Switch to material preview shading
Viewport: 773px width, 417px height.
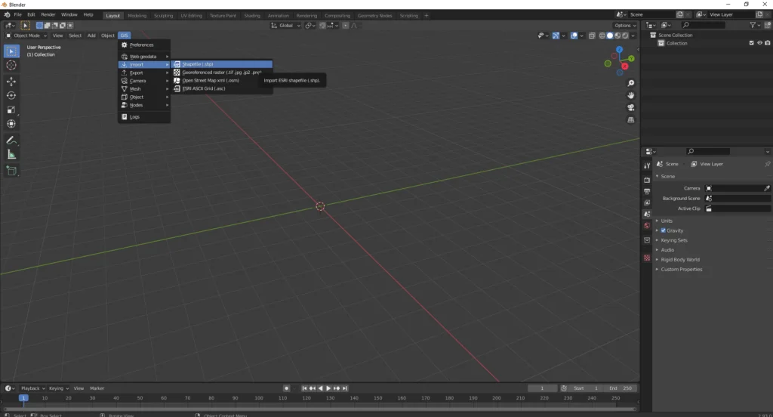point(617,36)
